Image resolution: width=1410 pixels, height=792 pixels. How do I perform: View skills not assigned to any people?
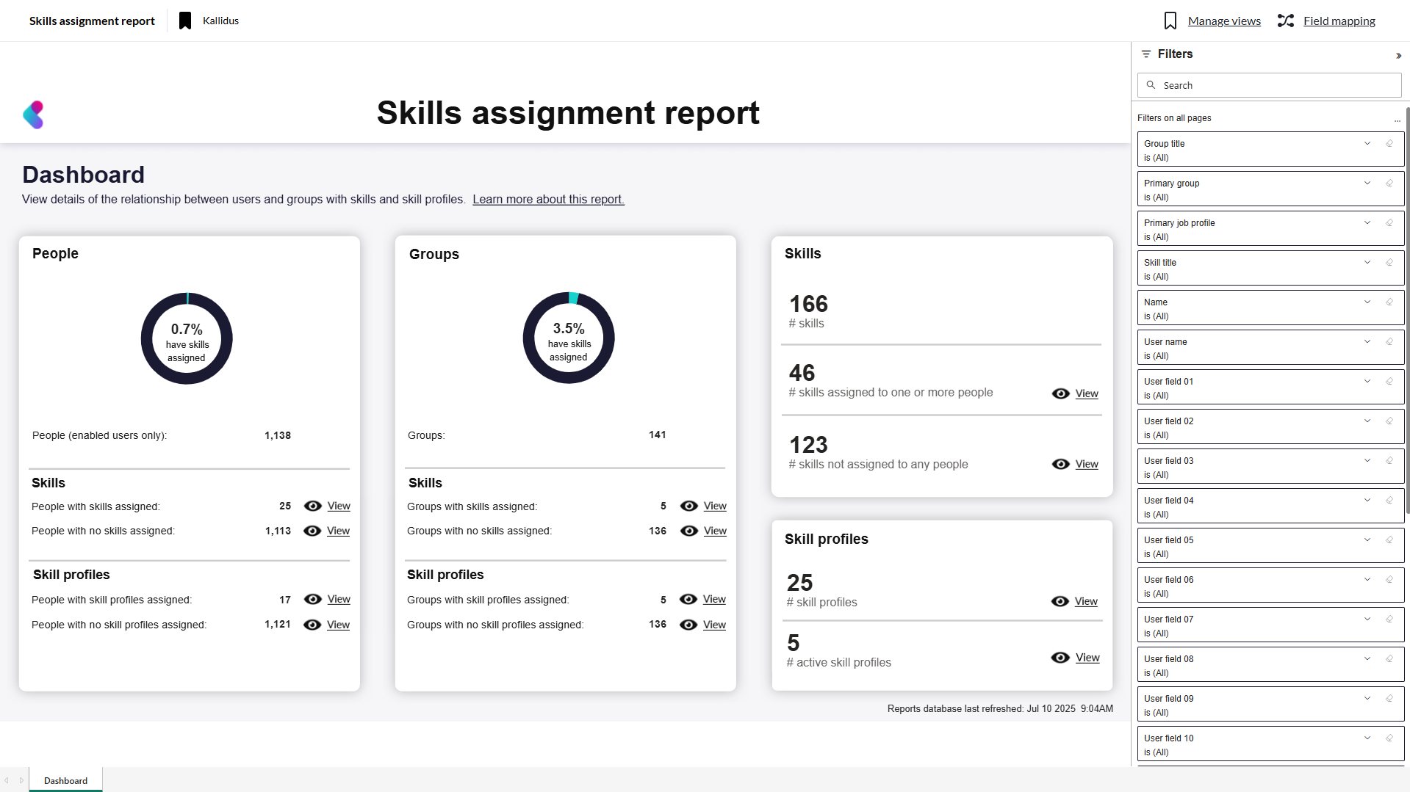tap(1086, 464)
